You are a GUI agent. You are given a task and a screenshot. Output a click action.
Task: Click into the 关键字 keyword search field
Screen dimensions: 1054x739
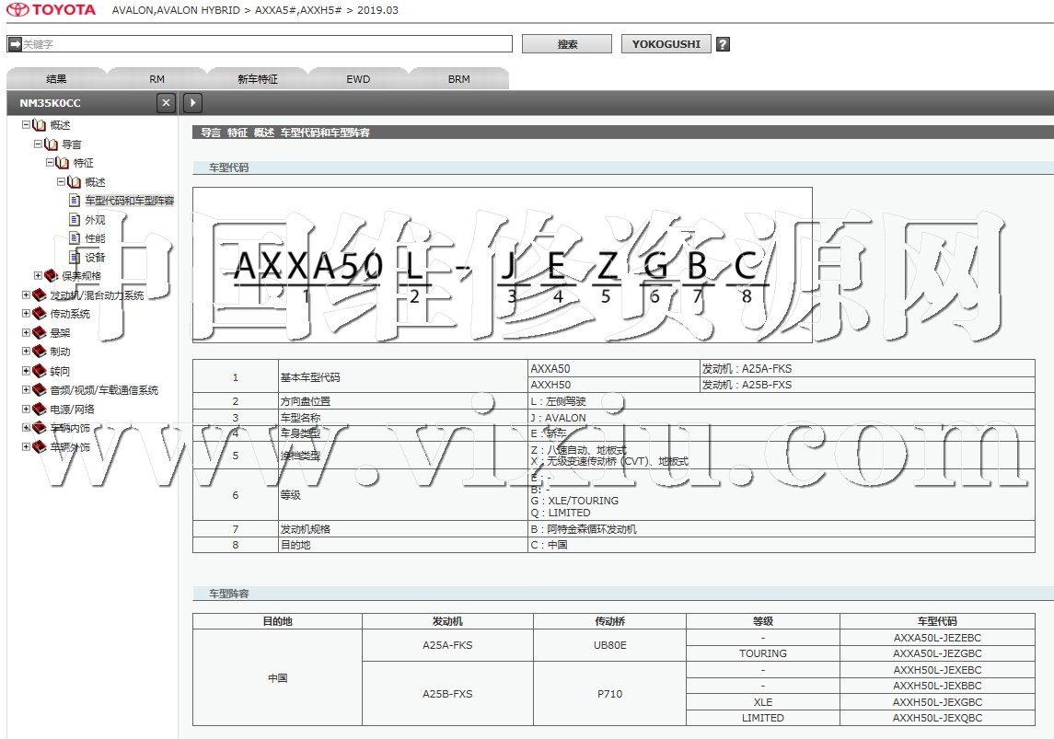point(265,44)
